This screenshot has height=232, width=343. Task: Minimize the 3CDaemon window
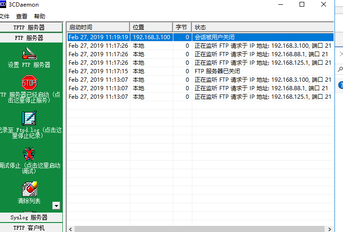[x=281, y=4]
